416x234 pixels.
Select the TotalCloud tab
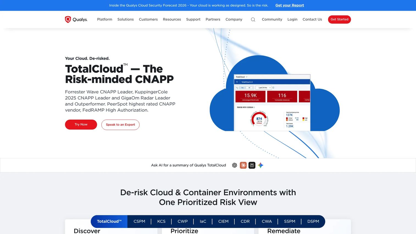point(109,221)
